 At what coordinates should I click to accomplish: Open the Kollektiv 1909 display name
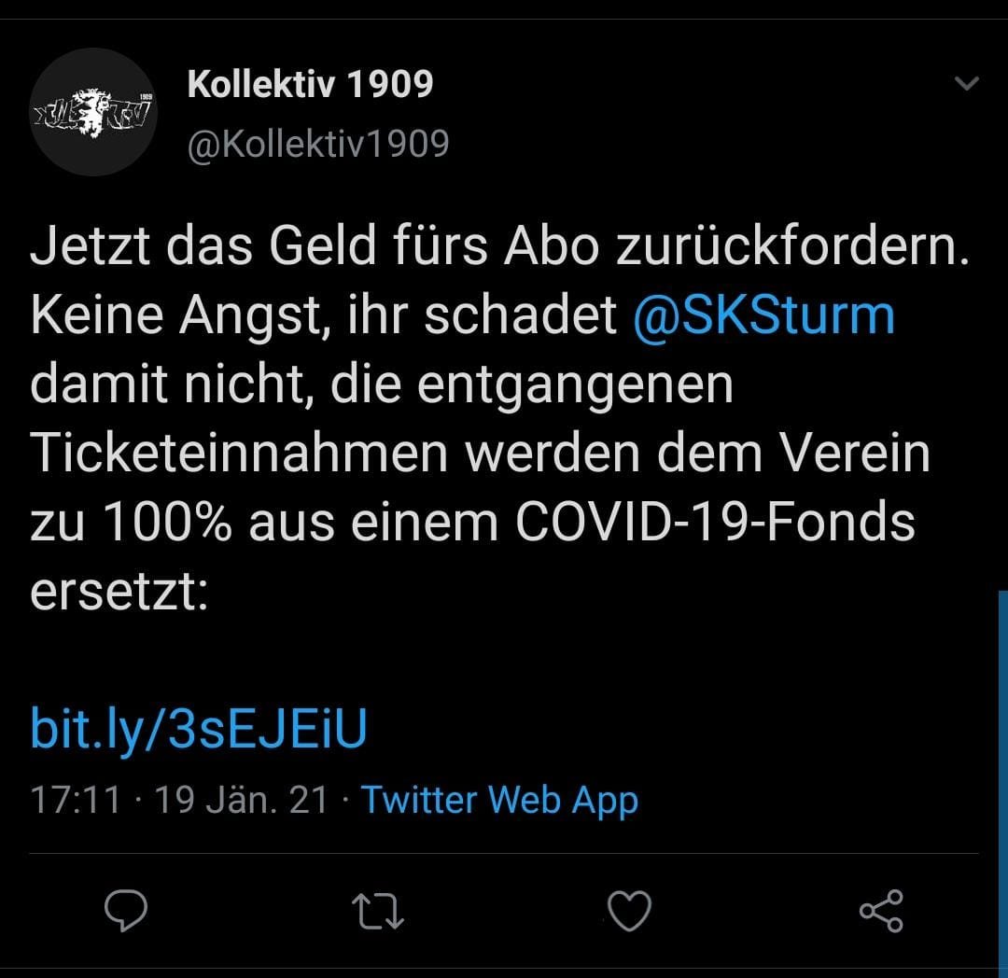click(x=311, y=84)
